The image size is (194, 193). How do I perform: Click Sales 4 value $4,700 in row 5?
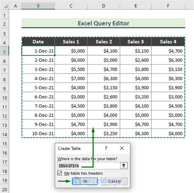(x=168, y=51)
